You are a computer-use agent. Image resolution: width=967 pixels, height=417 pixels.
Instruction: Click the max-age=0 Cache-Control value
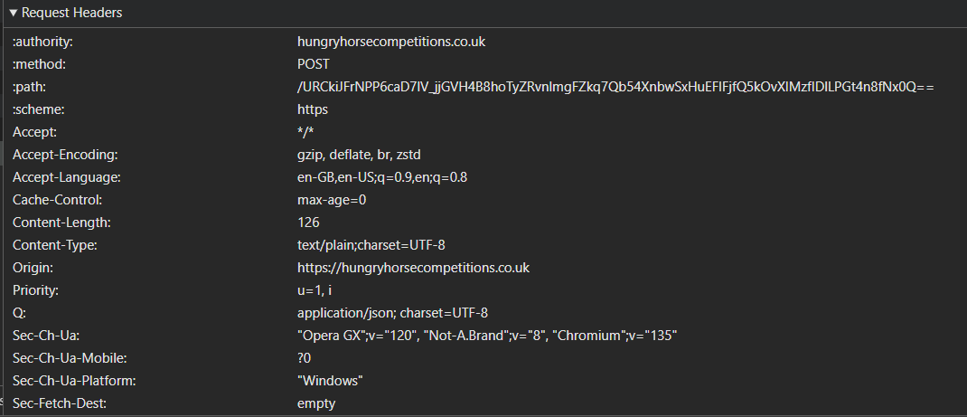[332, 200]
